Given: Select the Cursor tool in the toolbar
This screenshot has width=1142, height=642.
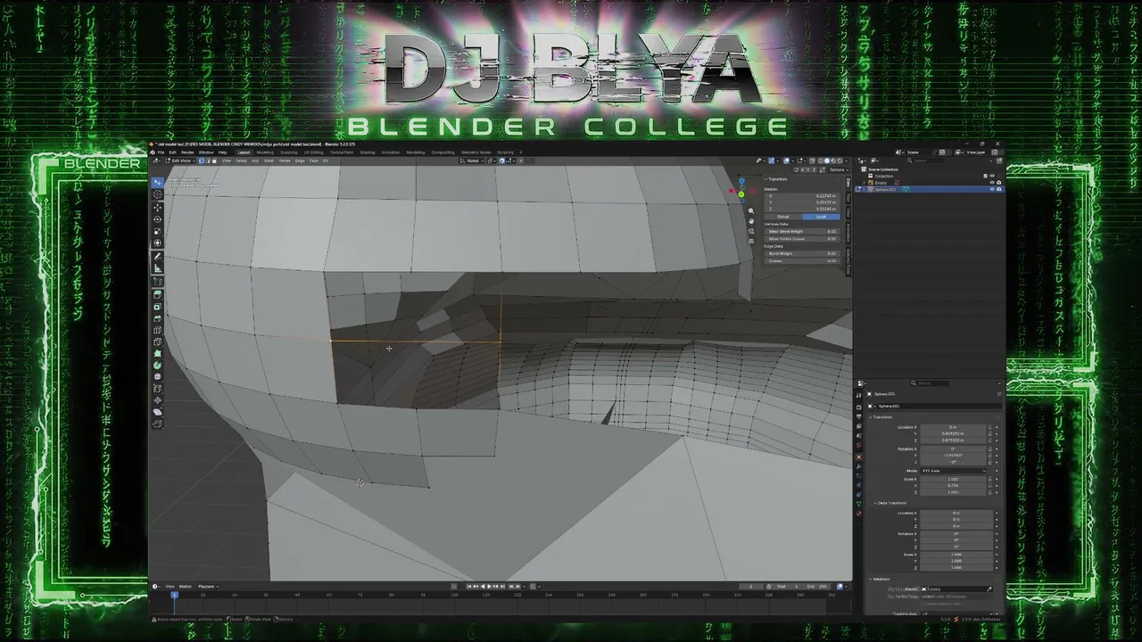Looking at the screenshot, I should tap(158, 194).
